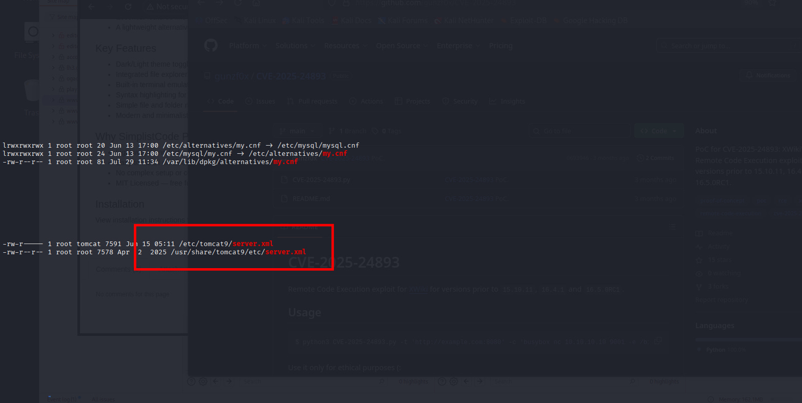Image resolution: width=802 pixels, height=403 pixels.
Task: Open help in the left bottom toolbar
Action: click(x=191, y=381)
